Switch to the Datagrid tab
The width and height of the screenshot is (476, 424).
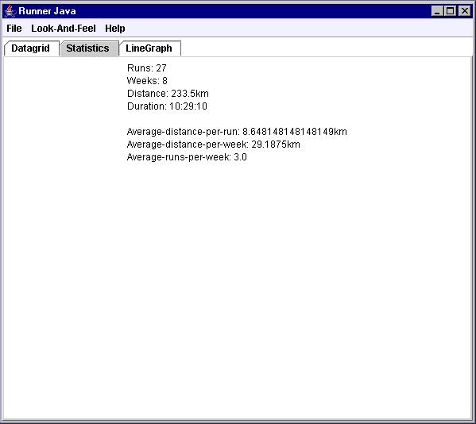click(x=31, y=48)
